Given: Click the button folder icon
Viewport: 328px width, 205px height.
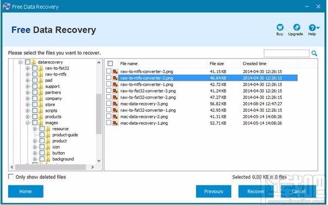Looking at the screenshot, I should 48,153.
